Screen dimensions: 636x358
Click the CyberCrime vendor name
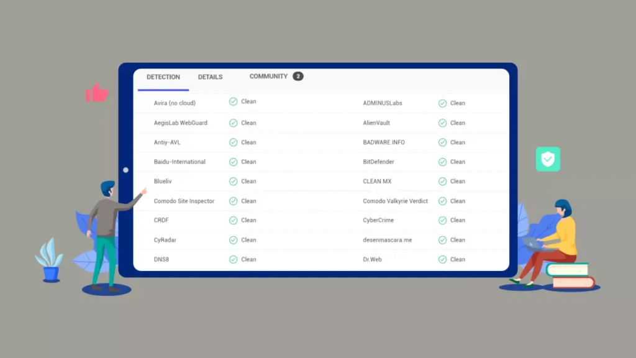pos(378,221)
